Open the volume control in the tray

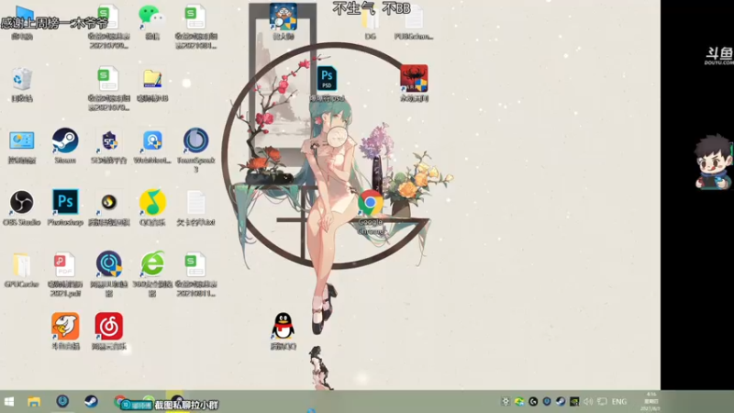click(588, 402)
